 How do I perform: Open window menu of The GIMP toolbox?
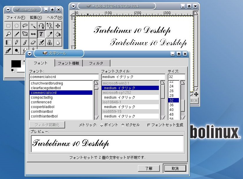[8, 10]
